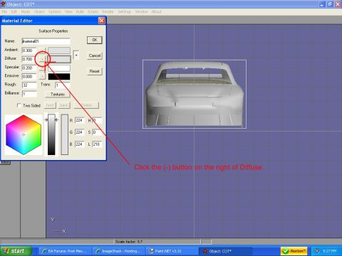Click the system tray clock
342x256 pixels.
(330, 251)
